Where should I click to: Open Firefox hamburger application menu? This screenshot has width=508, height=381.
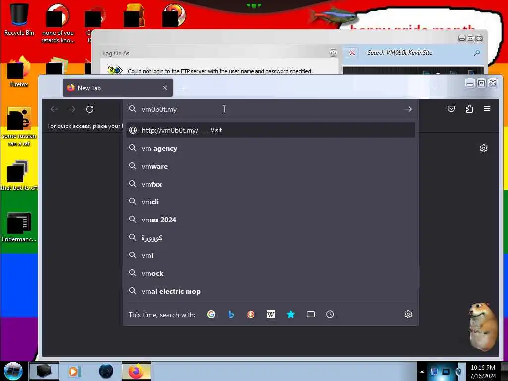tap(487, 109)
